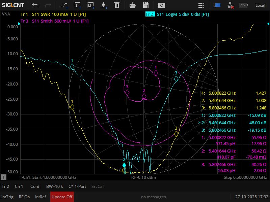Screen dimensions: 270x202
Task: Toggle IntTrig trigger source
Action: [7, 197]
